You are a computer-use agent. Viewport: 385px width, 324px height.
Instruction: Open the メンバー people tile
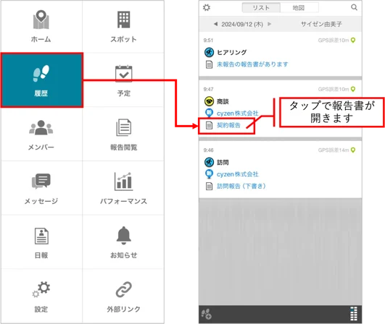point(41,135)
